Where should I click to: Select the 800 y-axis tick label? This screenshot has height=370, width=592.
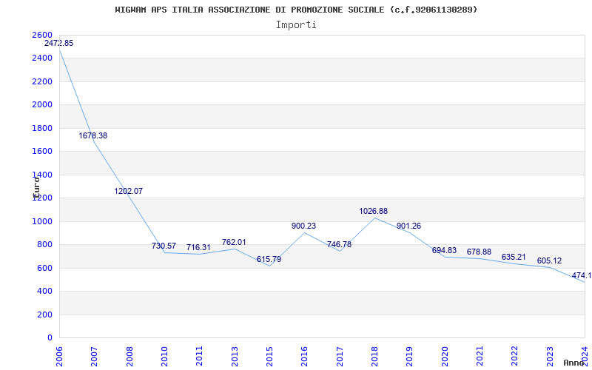(44, 245)
